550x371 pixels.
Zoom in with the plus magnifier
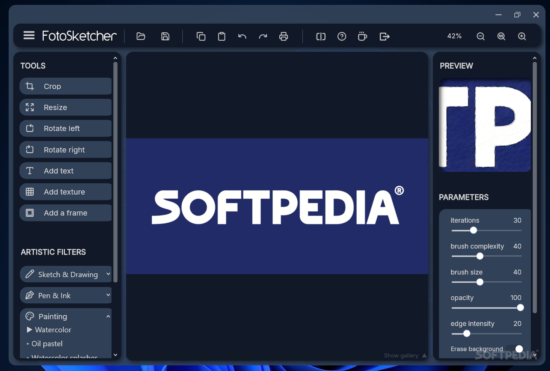point(522,36)
